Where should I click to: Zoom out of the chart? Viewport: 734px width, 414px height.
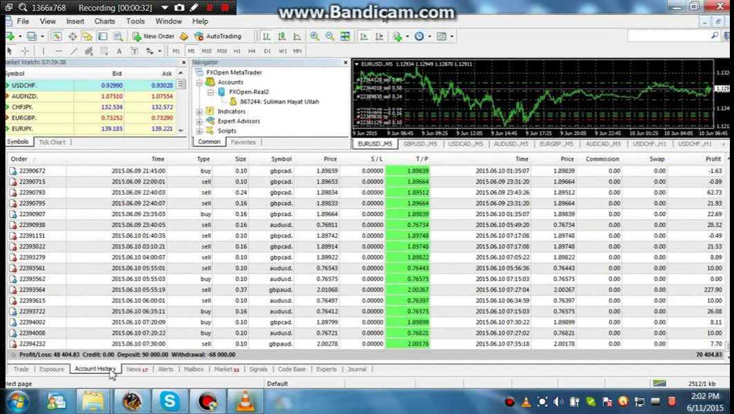click(x=330, y=36)
